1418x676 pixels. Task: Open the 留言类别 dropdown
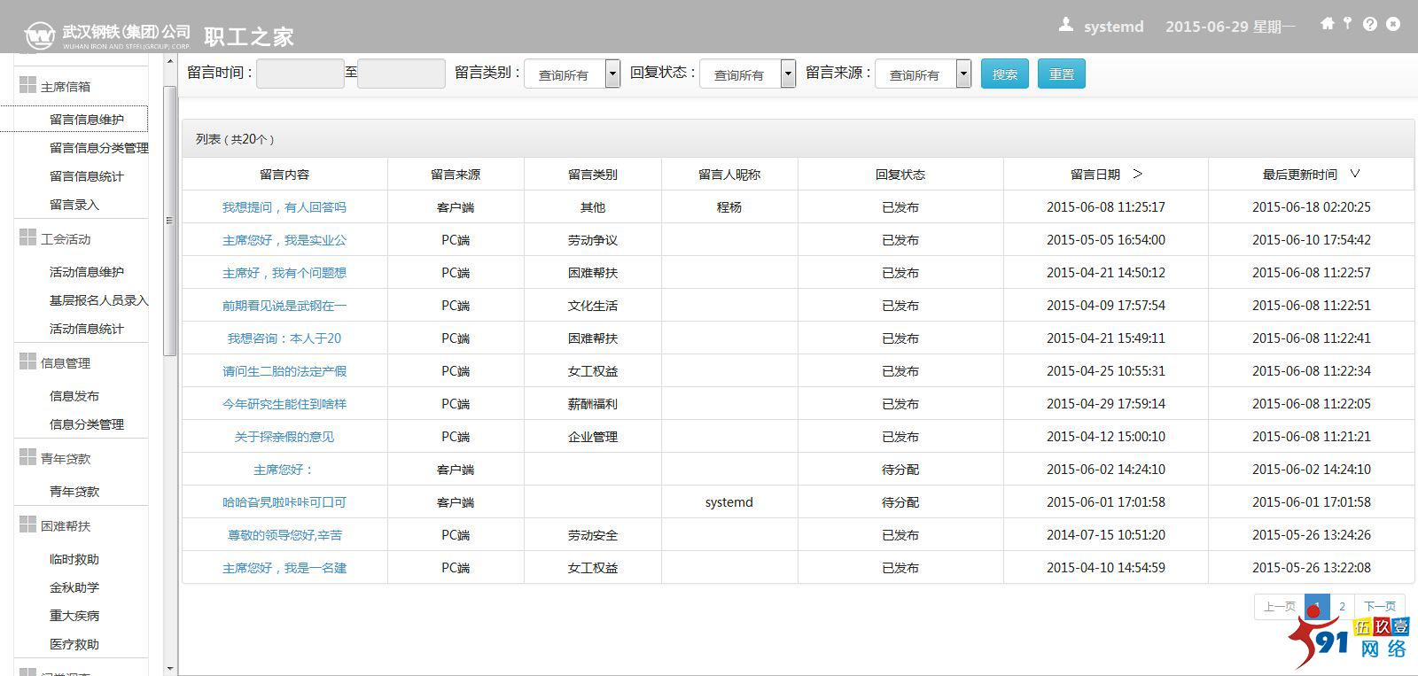point(612,74)
